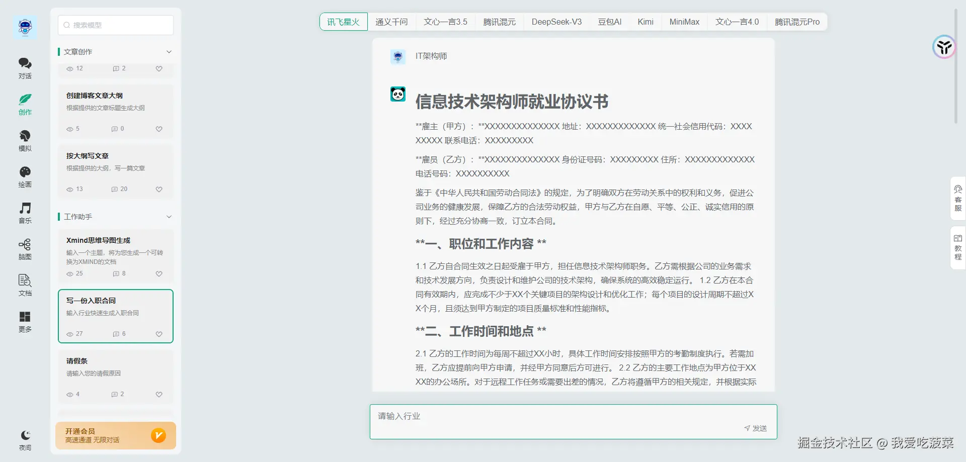The width and height of the screenshot is (966, 462).
Task: Click the view-count eye on 写一份入职合同 card
Action: point(70,334)
